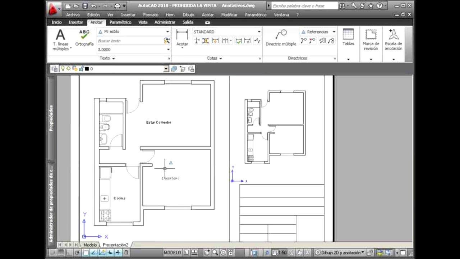Open the Formato menu

pyautogui.click(x=151, y=15)
